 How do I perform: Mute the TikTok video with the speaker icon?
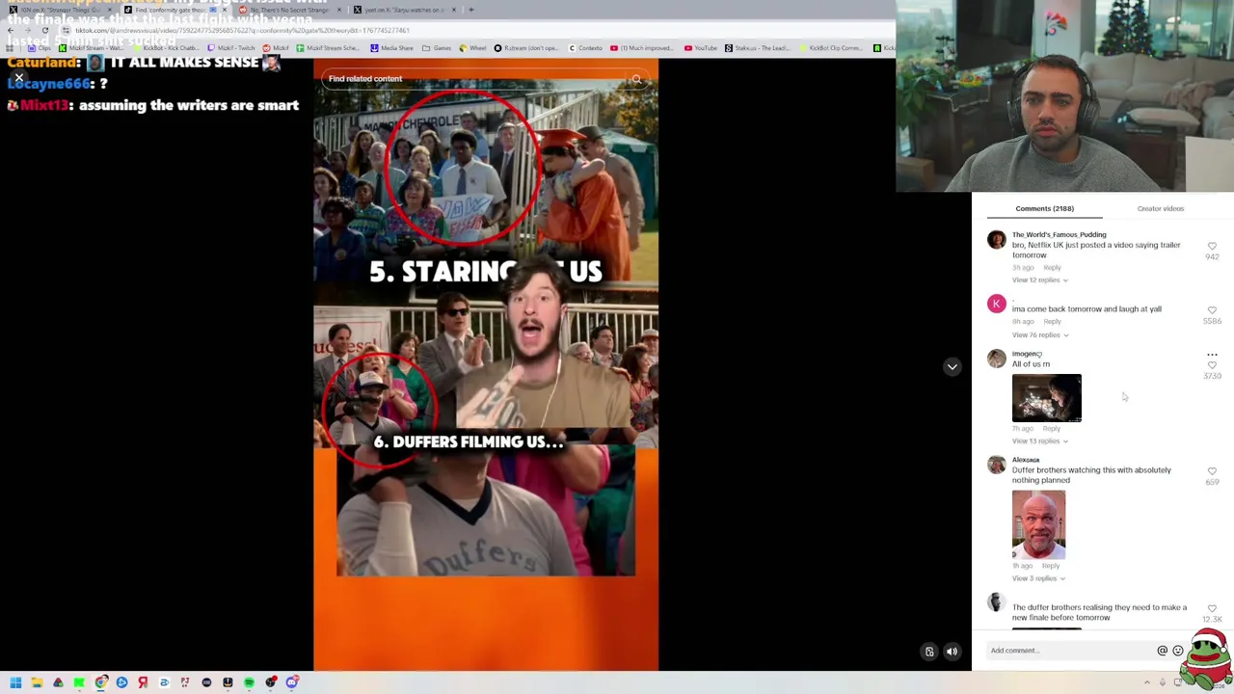coord(952,652)
